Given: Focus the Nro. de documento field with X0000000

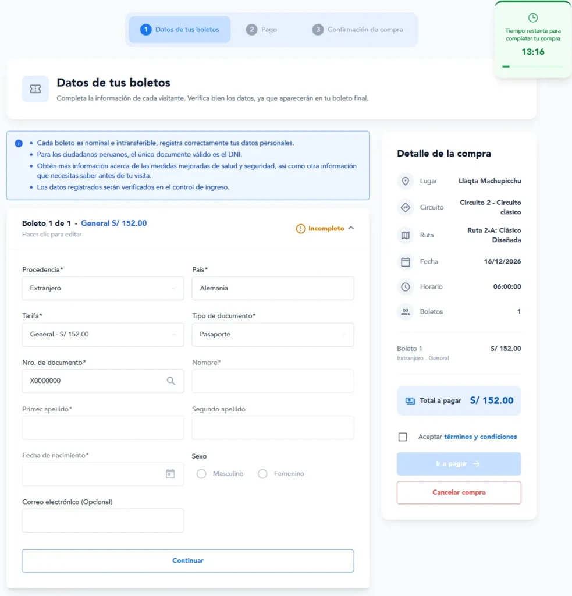Looking at the screenshot, I should (103, 381).
